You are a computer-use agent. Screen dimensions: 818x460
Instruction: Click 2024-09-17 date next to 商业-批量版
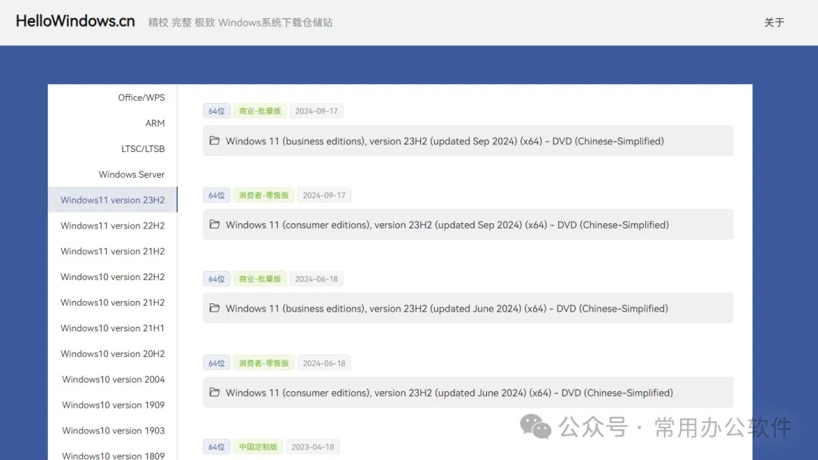pyautogui.click(x=316, y=111)
